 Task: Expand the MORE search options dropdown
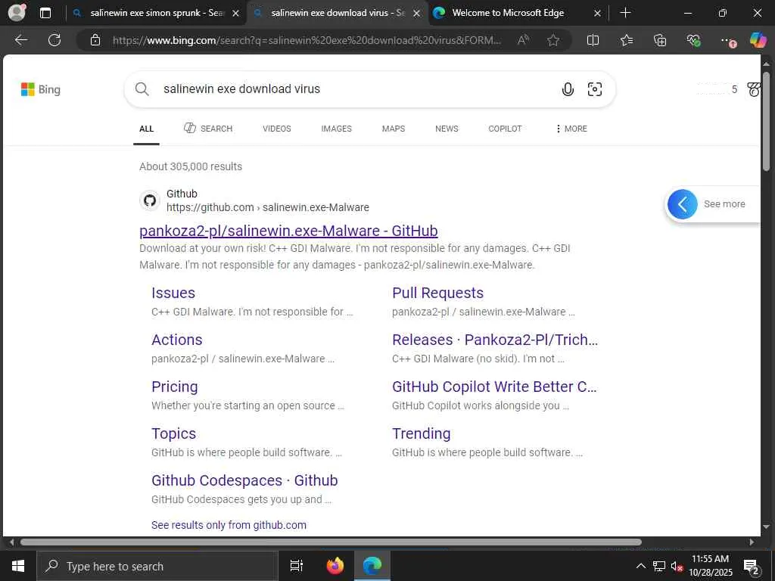tap(571, 129)
